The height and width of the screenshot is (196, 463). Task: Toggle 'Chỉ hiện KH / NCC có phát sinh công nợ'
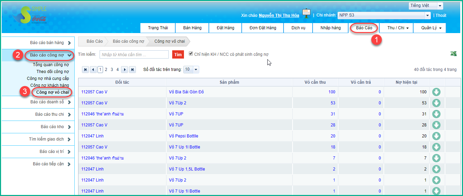click(191, 54)
